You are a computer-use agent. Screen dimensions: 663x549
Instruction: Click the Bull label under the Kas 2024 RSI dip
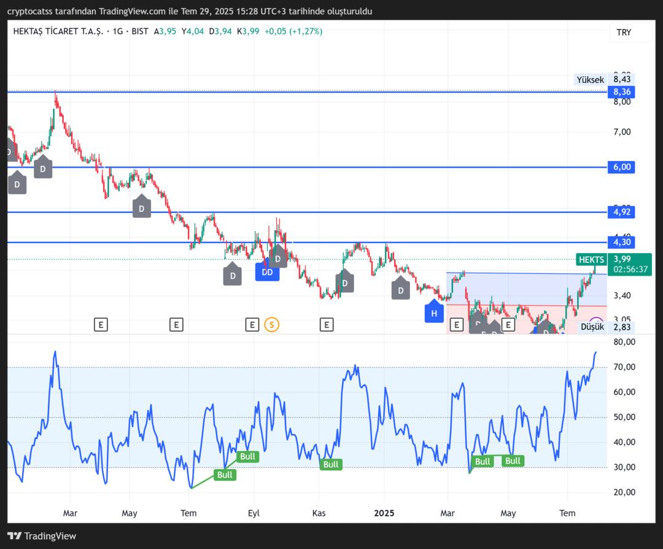pyautogui.click(x=331, y=464)
